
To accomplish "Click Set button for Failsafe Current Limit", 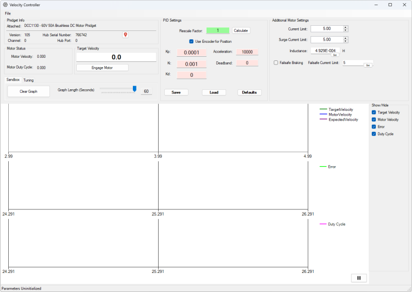I will coord(368,66).
